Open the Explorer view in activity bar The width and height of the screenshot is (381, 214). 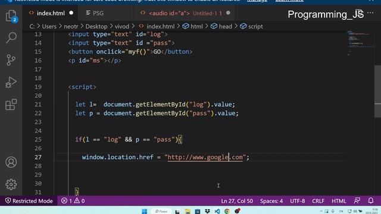[x=11, y=16]
